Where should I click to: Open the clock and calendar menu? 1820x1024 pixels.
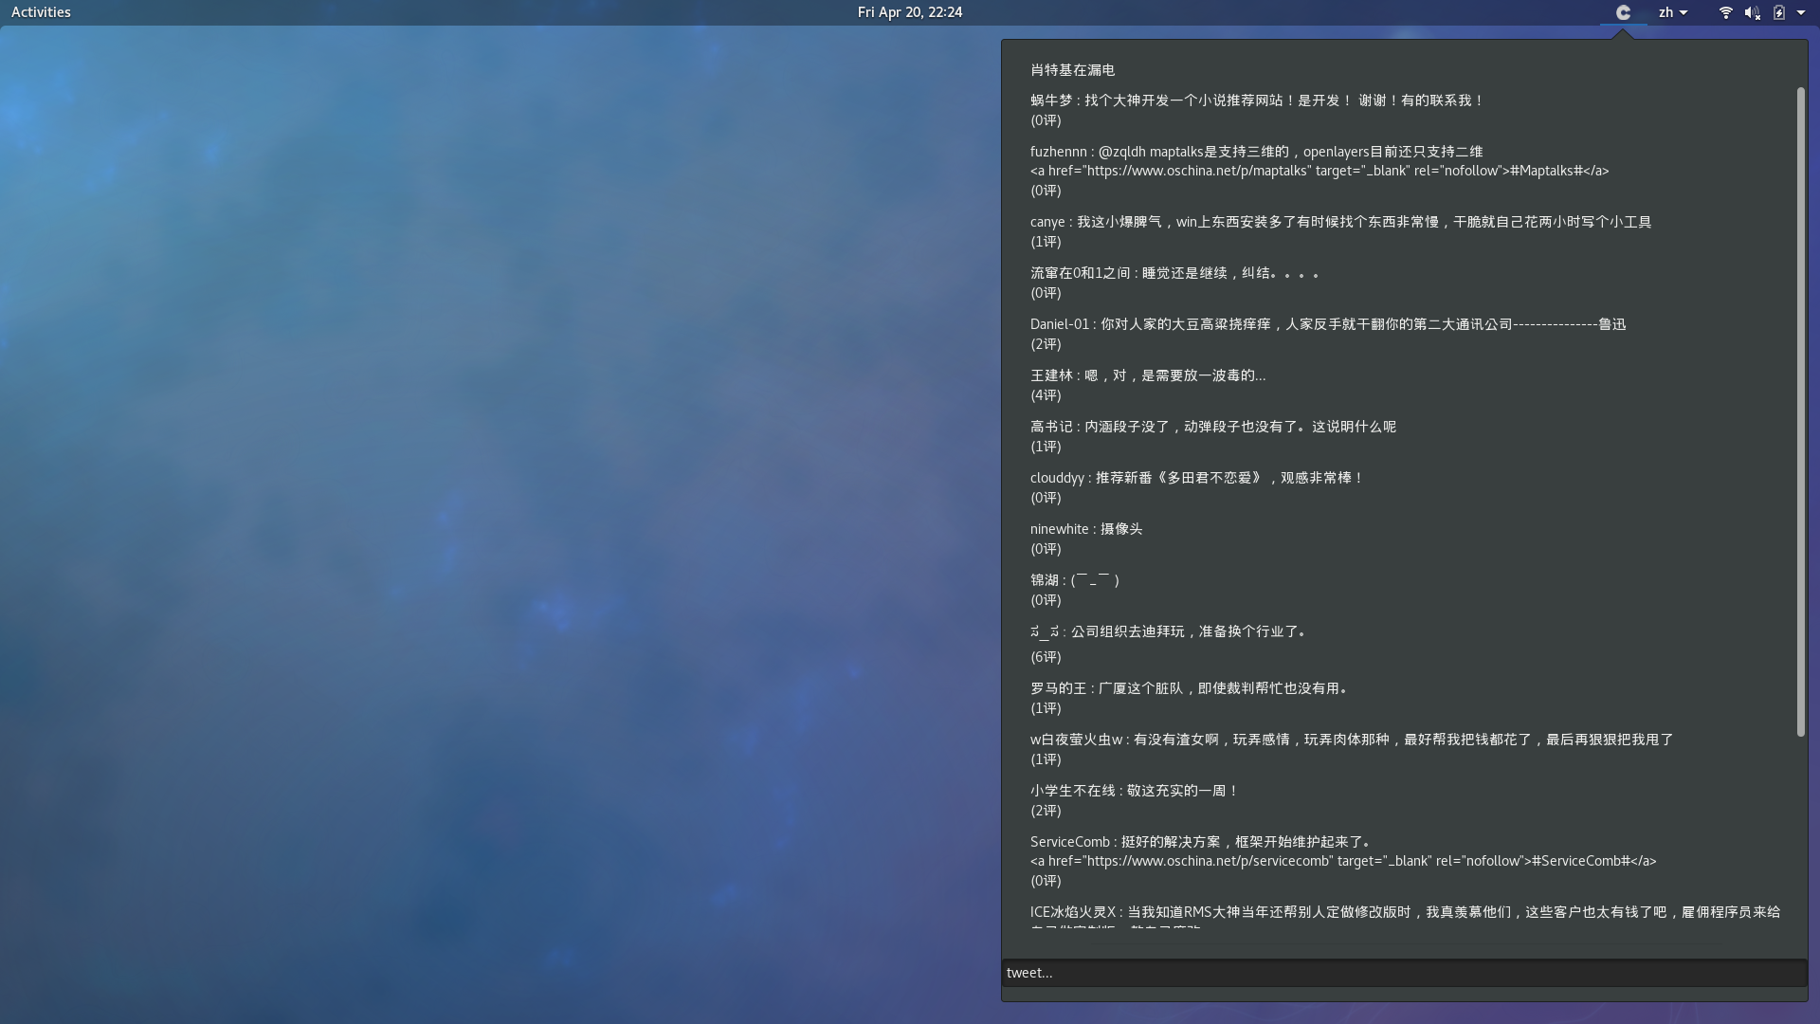pyautogui.click(x=909, y=12)
